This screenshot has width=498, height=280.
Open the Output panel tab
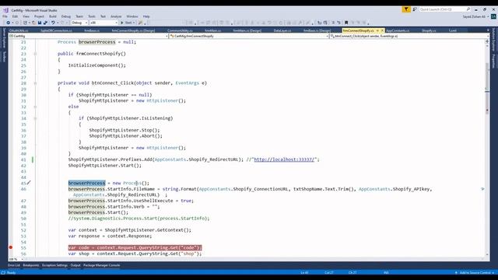75,265
